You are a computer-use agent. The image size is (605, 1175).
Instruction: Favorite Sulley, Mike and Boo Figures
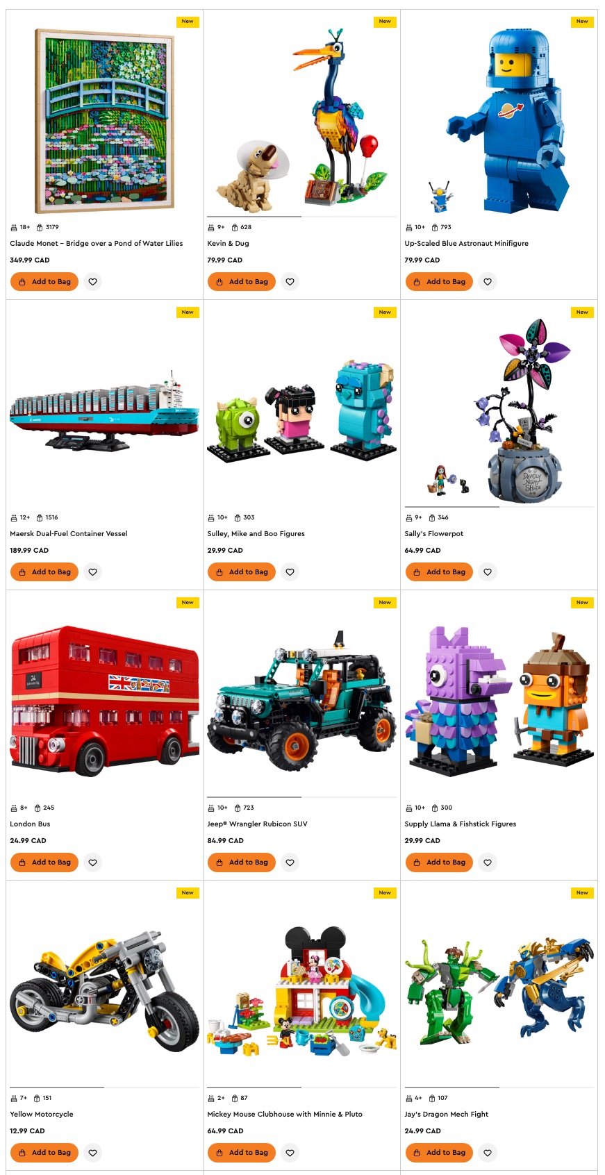290,572
